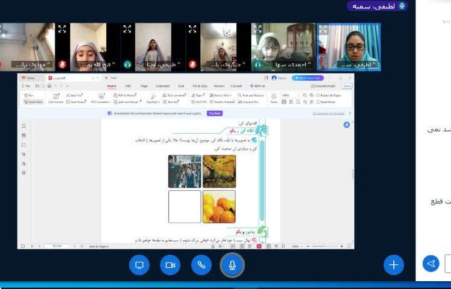Viewport: 451px width, 289px height.
Task: Click the oranges picture in the document
Action: pos(219,207)
